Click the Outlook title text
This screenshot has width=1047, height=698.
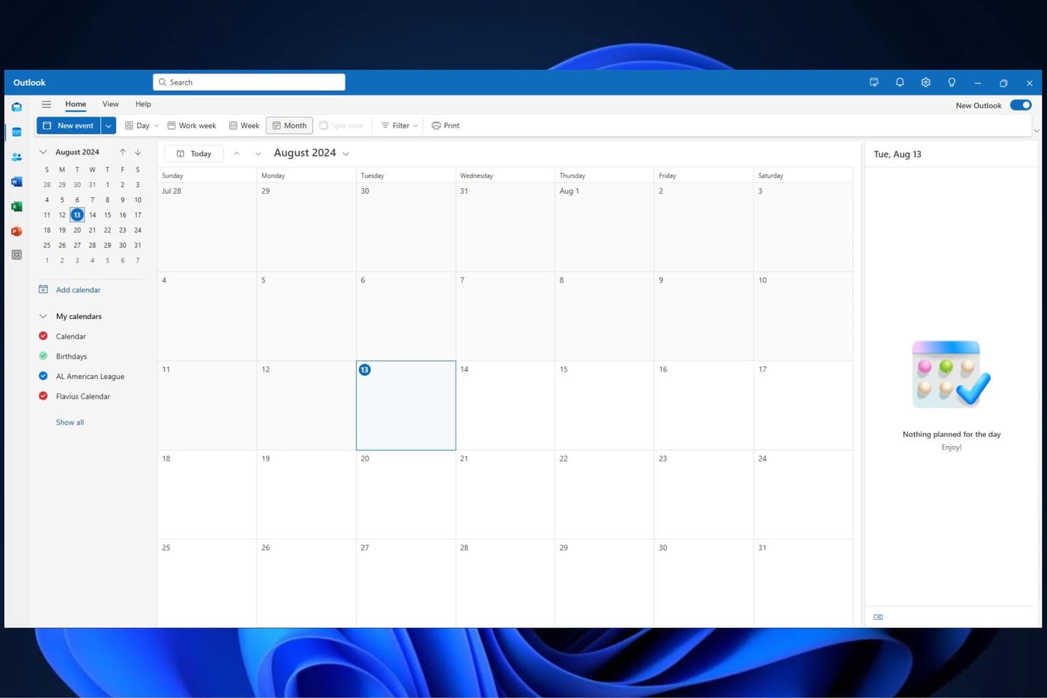[29, 82]
